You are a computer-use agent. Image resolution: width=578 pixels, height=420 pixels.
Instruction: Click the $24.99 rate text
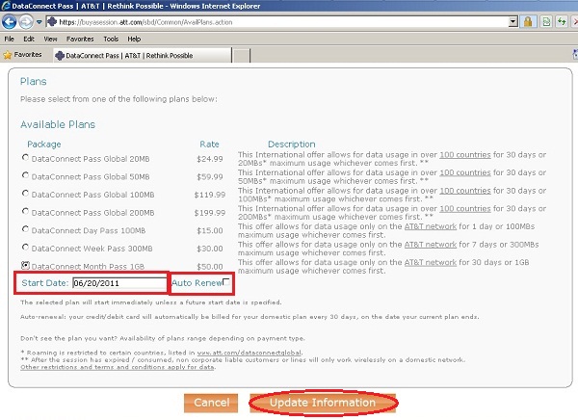(x=210, y=159)
